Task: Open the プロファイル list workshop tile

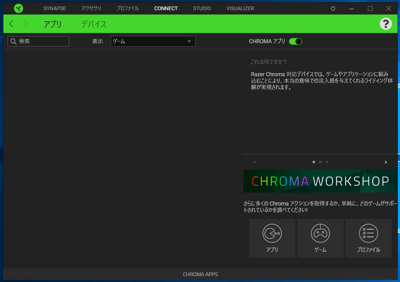Action: (x=369, y=238)
